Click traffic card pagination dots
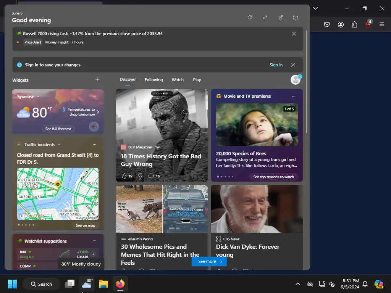Screen dimensions: 391x293 pyautogui.click(x=26, y=225)
